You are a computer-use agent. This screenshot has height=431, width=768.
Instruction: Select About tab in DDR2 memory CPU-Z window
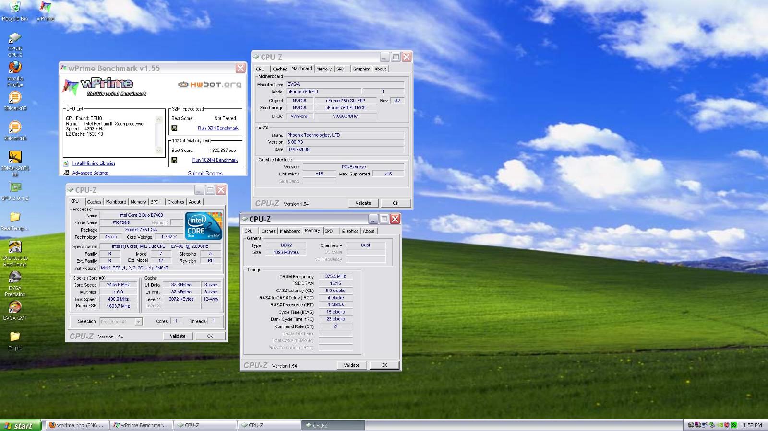[369, 231]
